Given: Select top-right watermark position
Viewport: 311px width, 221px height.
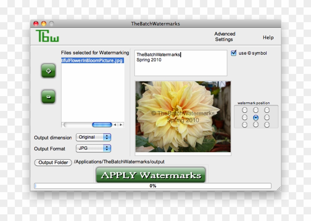Looking at the screenshot, I should tap(267, 110).
